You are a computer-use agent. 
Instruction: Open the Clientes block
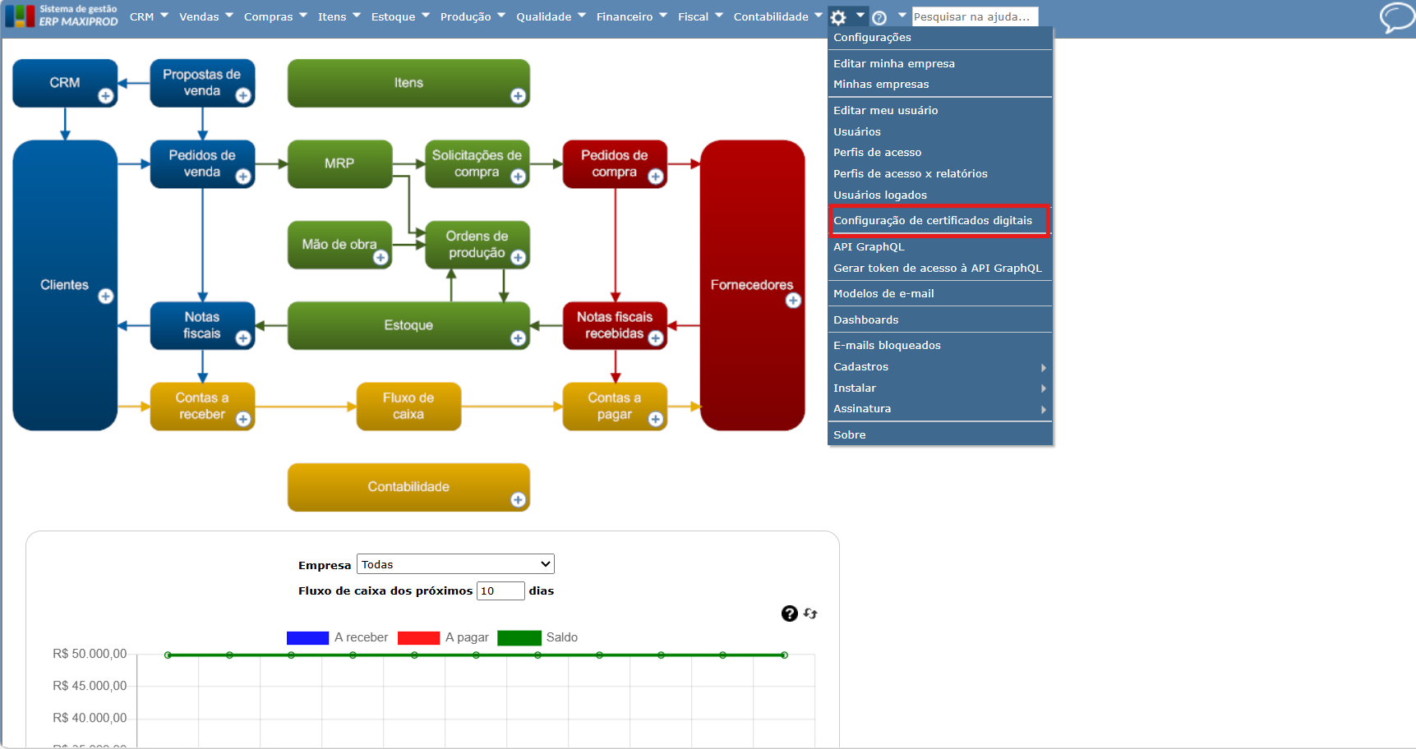(65, 285)
